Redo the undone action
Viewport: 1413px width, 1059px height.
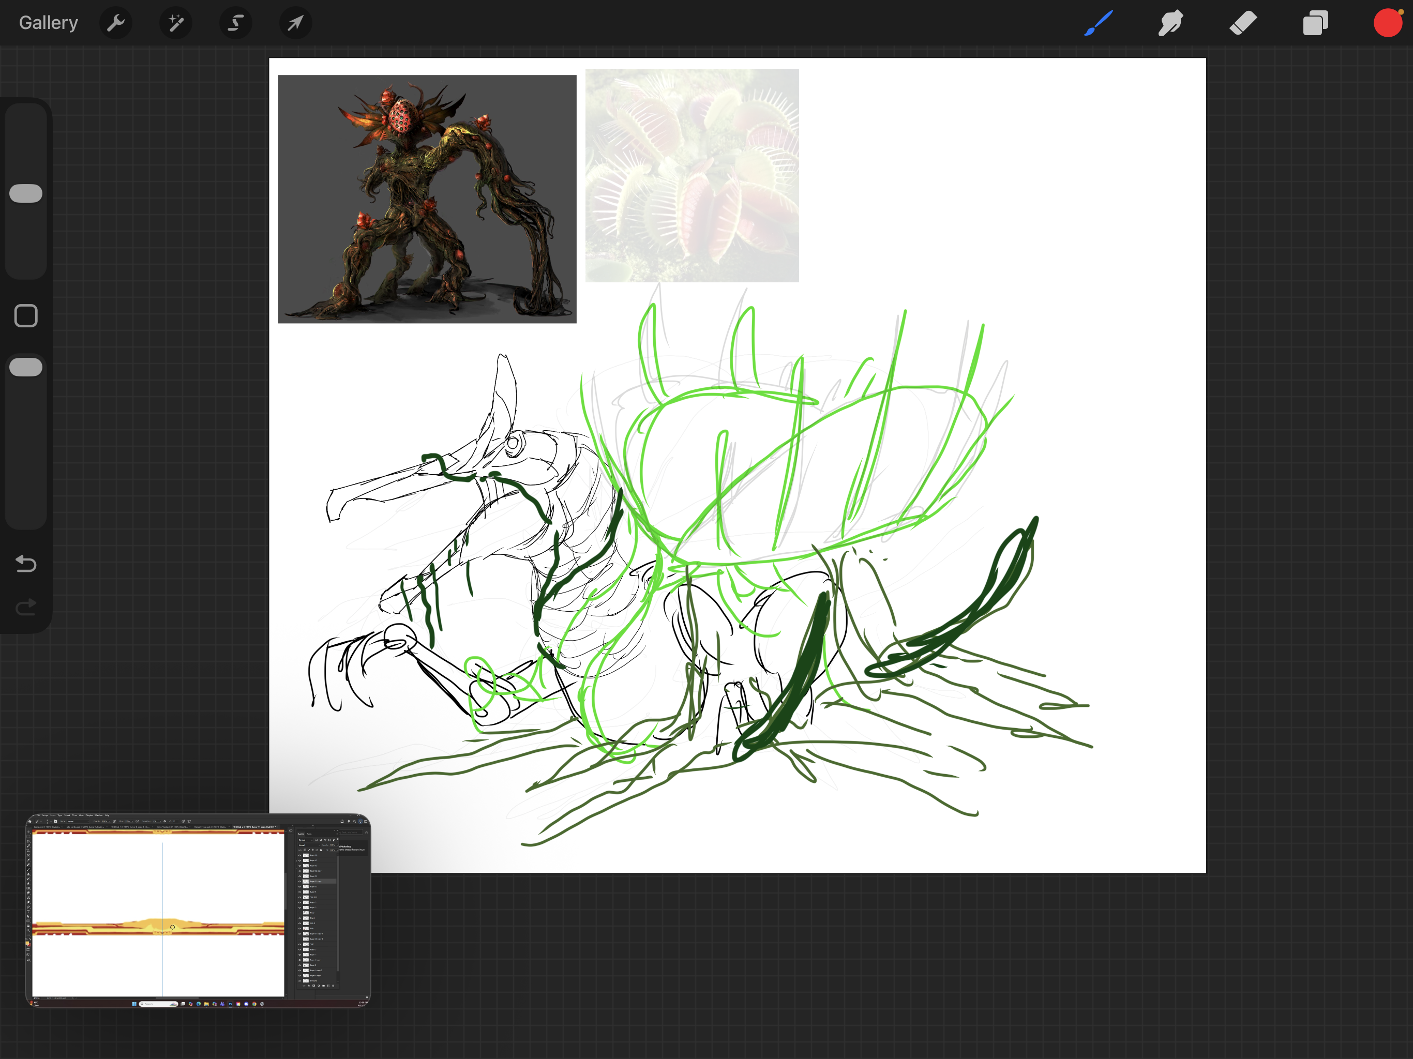pyautogui.click(x=26, y=607)
